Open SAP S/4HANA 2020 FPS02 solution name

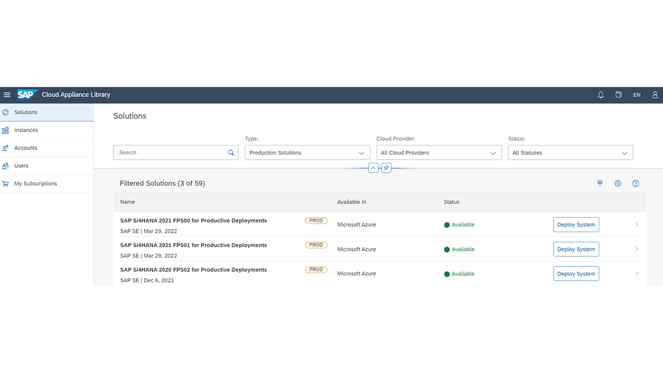[193, 269]
